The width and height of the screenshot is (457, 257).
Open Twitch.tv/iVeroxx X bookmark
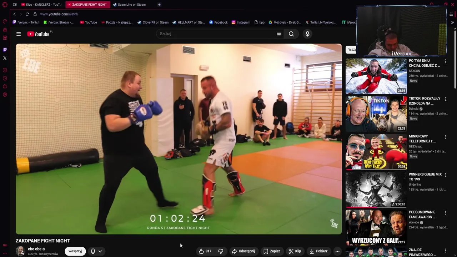tap(321, 22)
